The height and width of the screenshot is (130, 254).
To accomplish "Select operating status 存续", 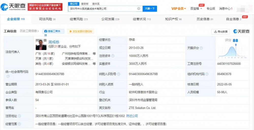I will tap(132, 40).
